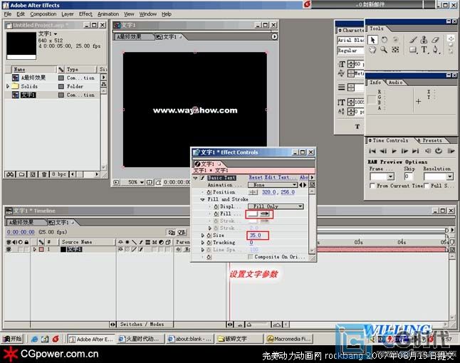The image size is (460, 363).
Task: Click the pink label color of layer 1
Action: (41, 249)
